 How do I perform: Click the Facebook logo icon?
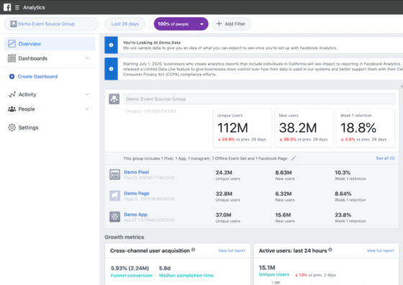(x=7, y=7)
